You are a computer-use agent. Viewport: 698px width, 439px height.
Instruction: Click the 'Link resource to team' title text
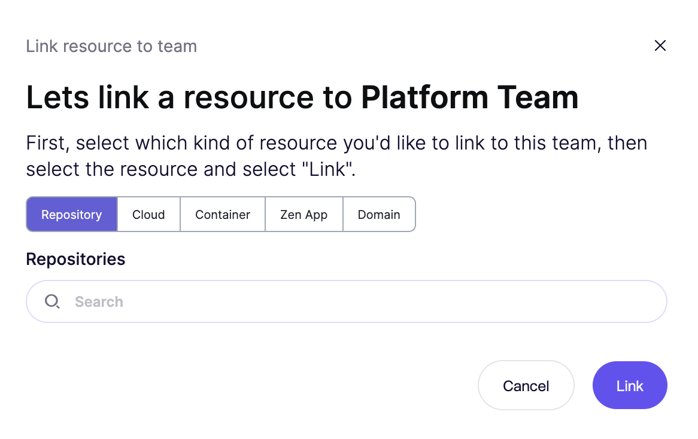[111, 46]
